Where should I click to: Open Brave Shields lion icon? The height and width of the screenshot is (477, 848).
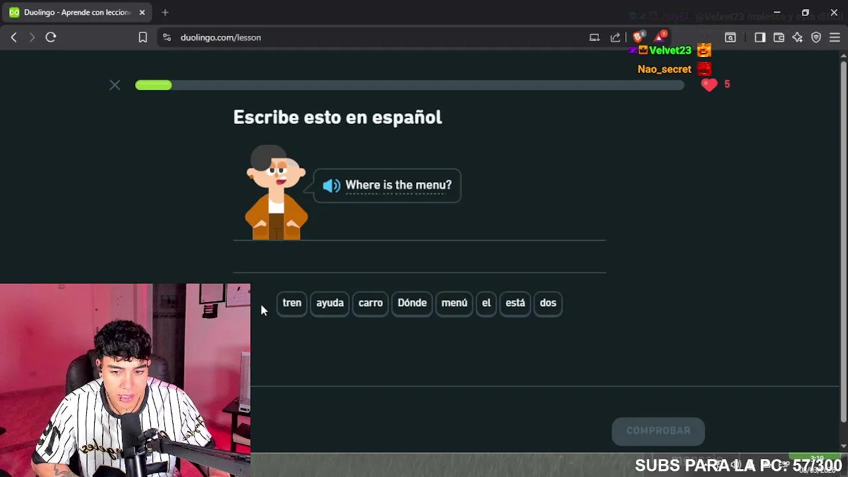pos(638,37)
